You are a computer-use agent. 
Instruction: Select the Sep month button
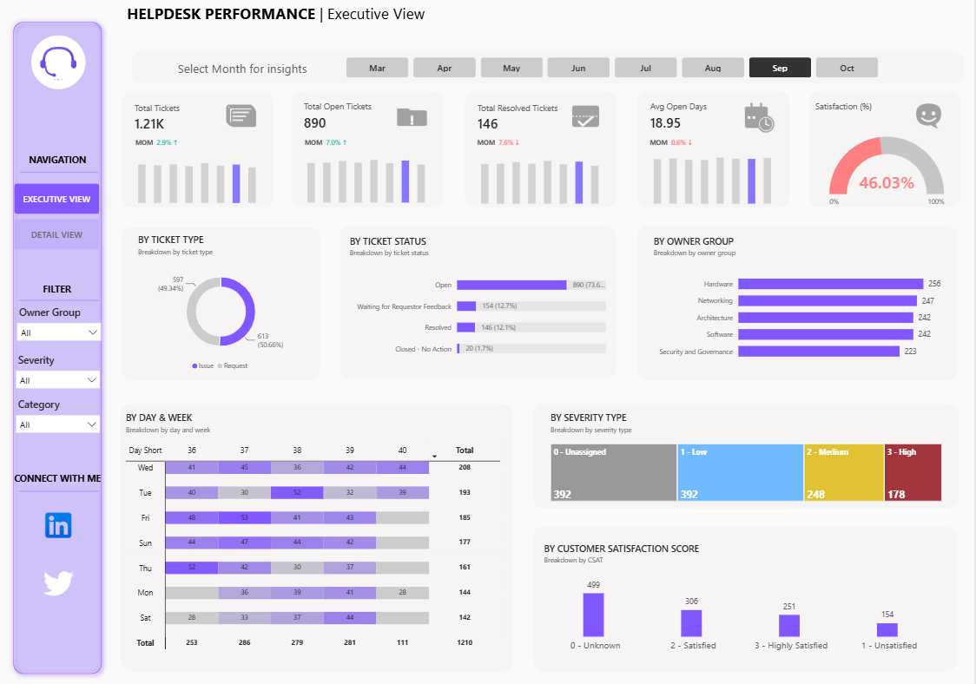pos(780,68)
